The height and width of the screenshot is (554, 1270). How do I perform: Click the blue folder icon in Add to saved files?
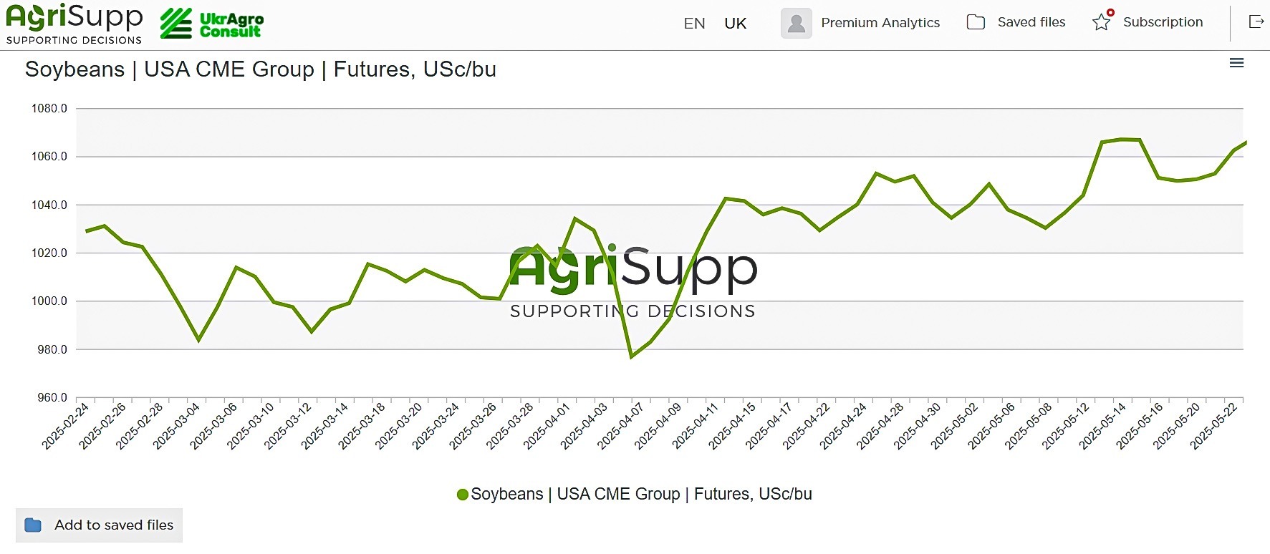[33, 525]
